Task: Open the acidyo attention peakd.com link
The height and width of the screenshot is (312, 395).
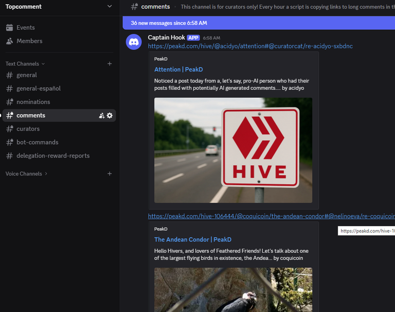Action: click(250, 46)
